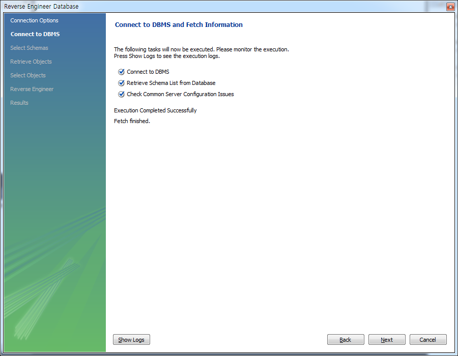Click the 'Connect to DBMS' task label
The image size is (458, 356).
pyautogui.click(x=148, y=72)
